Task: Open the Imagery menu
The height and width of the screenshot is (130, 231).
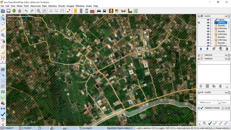Action: tap(70, 6)
